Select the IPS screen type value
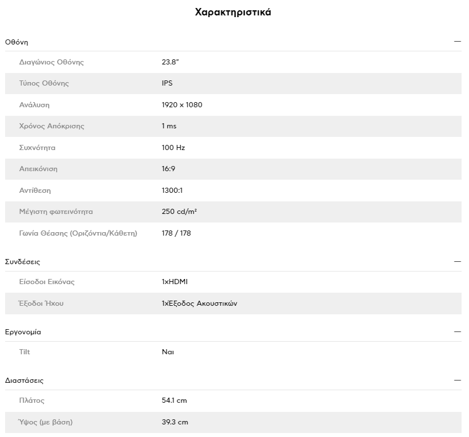 point(167,83)
